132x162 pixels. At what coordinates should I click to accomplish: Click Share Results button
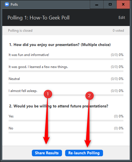pyautogui.click(x=47, y=153)
